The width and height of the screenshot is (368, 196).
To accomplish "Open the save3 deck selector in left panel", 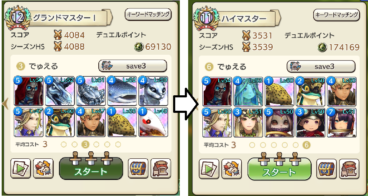I will pyautogui.click(x=133, y=66).
